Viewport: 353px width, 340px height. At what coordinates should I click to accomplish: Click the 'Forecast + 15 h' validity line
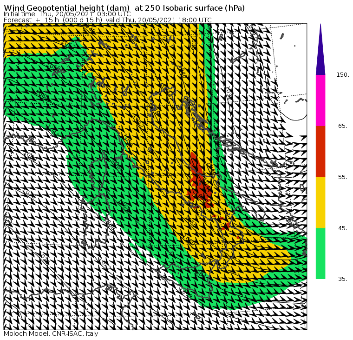[108, 20]
